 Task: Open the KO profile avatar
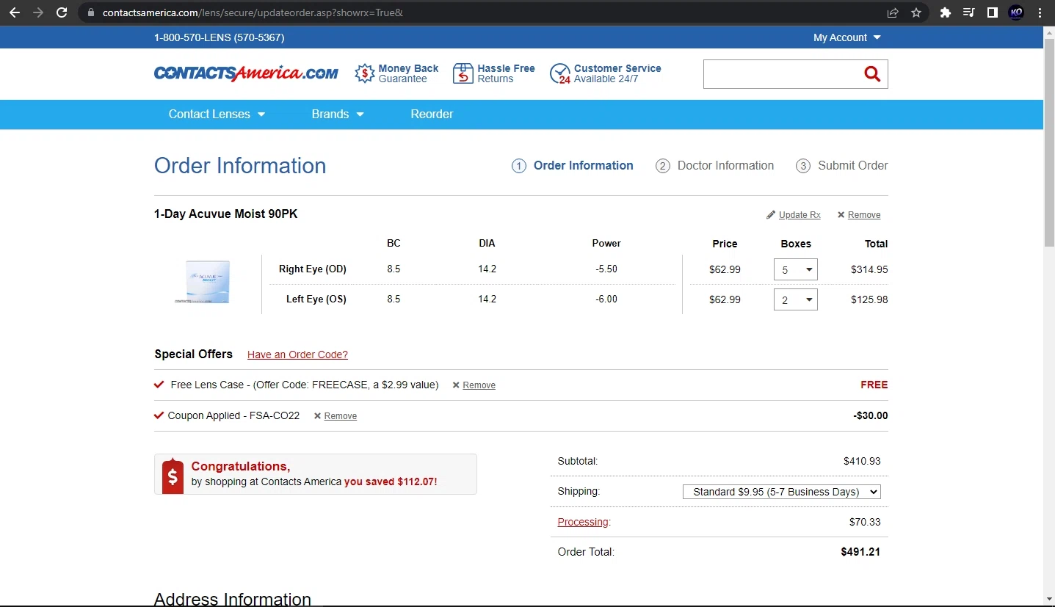1016,12
